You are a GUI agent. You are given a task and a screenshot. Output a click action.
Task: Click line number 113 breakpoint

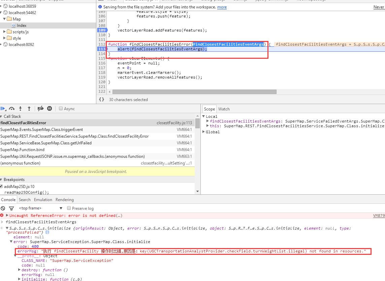102,49
